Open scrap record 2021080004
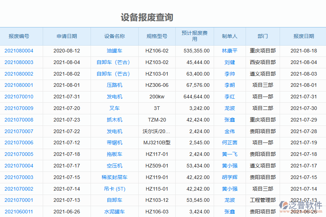Screen dimensions: 326x217 click(18, 51)
